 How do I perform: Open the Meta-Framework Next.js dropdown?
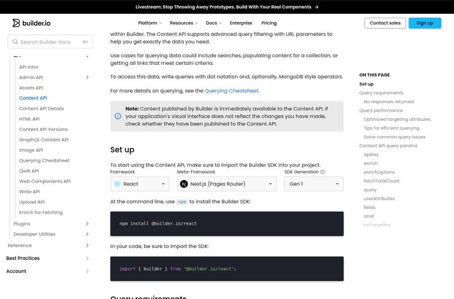[x=227, y=184]
